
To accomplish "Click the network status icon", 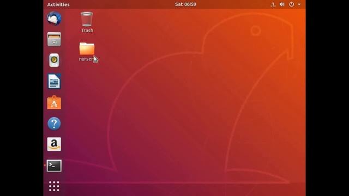I will [x=273, y=4].
